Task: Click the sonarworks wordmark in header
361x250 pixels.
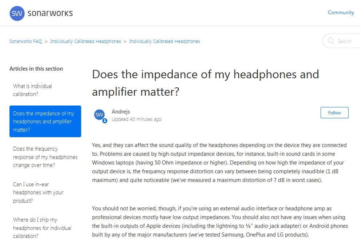Action: pyautogui.click(x=50, y=13)
